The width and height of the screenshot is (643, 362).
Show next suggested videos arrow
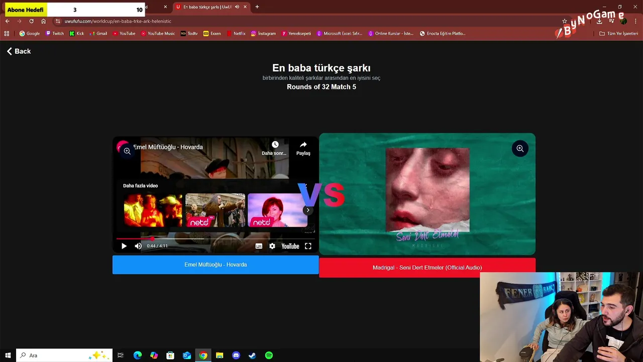coord(307,210)
